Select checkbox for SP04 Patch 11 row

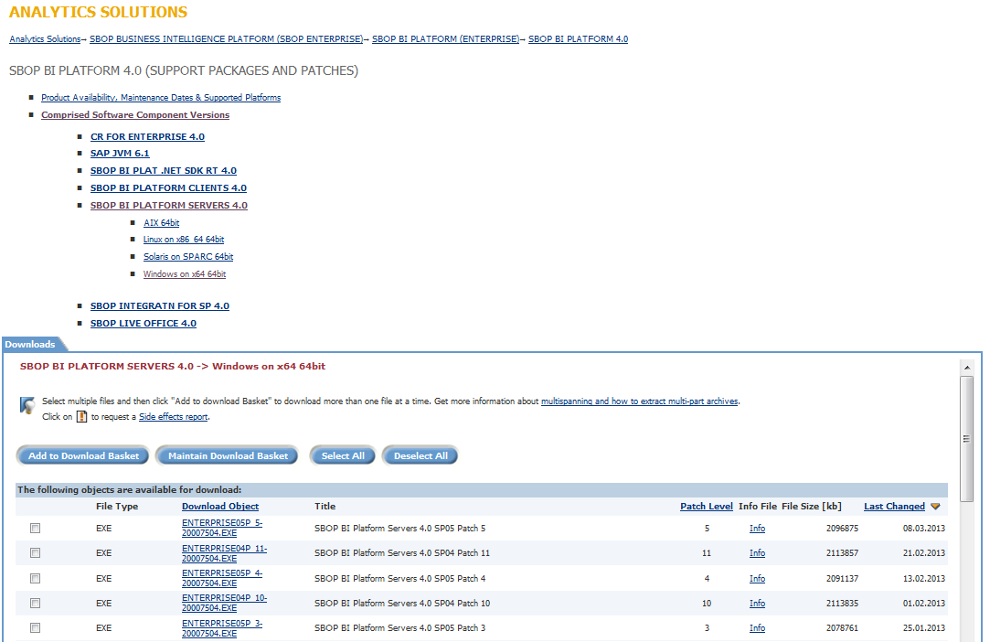coord(36,553)
